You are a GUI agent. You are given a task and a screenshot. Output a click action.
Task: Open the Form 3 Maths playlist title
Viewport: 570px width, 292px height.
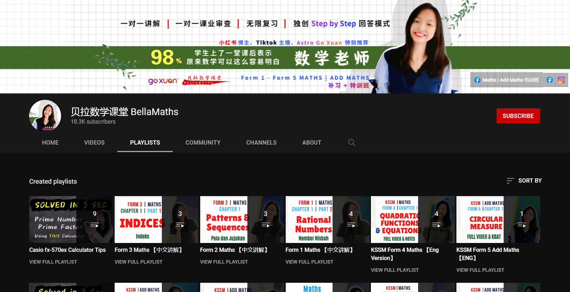[149, 250]
